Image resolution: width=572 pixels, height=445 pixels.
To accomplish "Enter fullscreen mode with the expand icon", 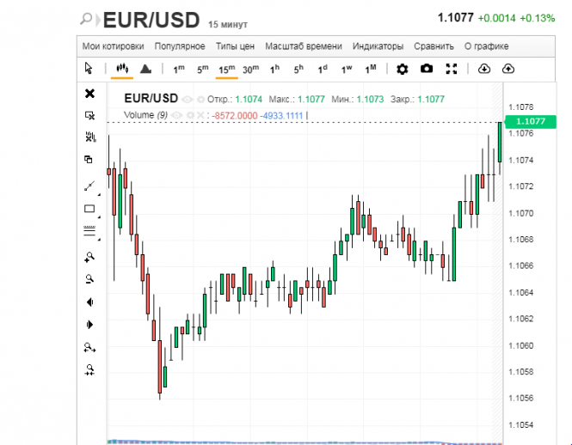I will [451, 69].
